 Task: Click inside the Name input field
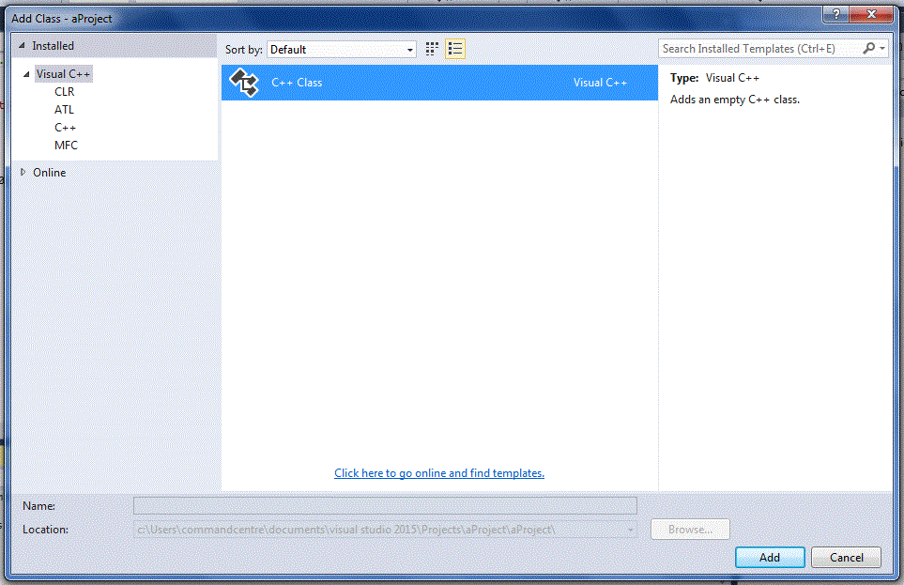[385, 505]
